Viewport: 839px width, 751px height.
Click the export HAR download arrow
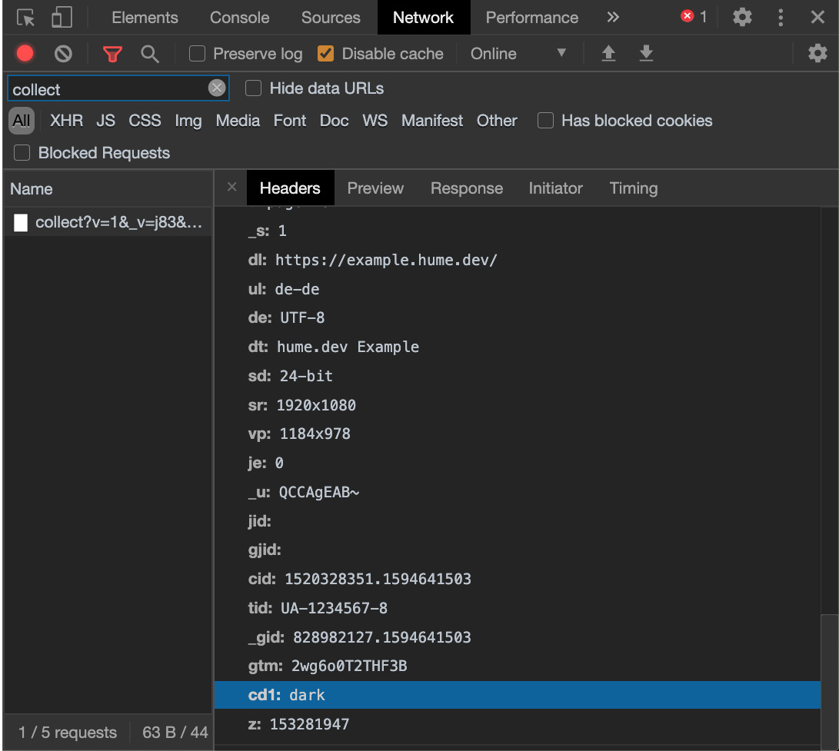coord(646,54)
